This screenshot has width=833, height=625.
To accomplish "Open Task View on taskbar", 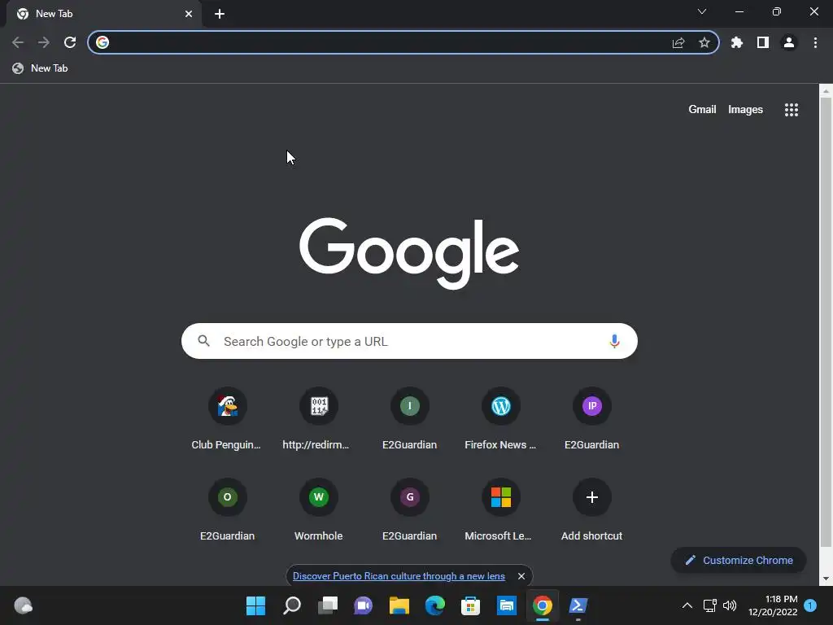I will [x=328, y=605].
